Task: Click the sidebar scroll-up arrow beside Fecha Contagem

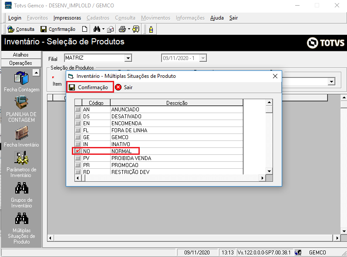Action: pyautogui.click(x=36, y=73)
